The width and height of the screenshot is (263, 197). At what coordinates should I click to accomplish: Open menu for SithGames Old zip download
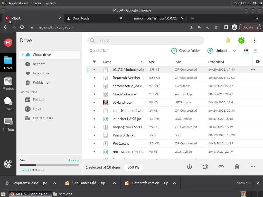pos(115,183)
